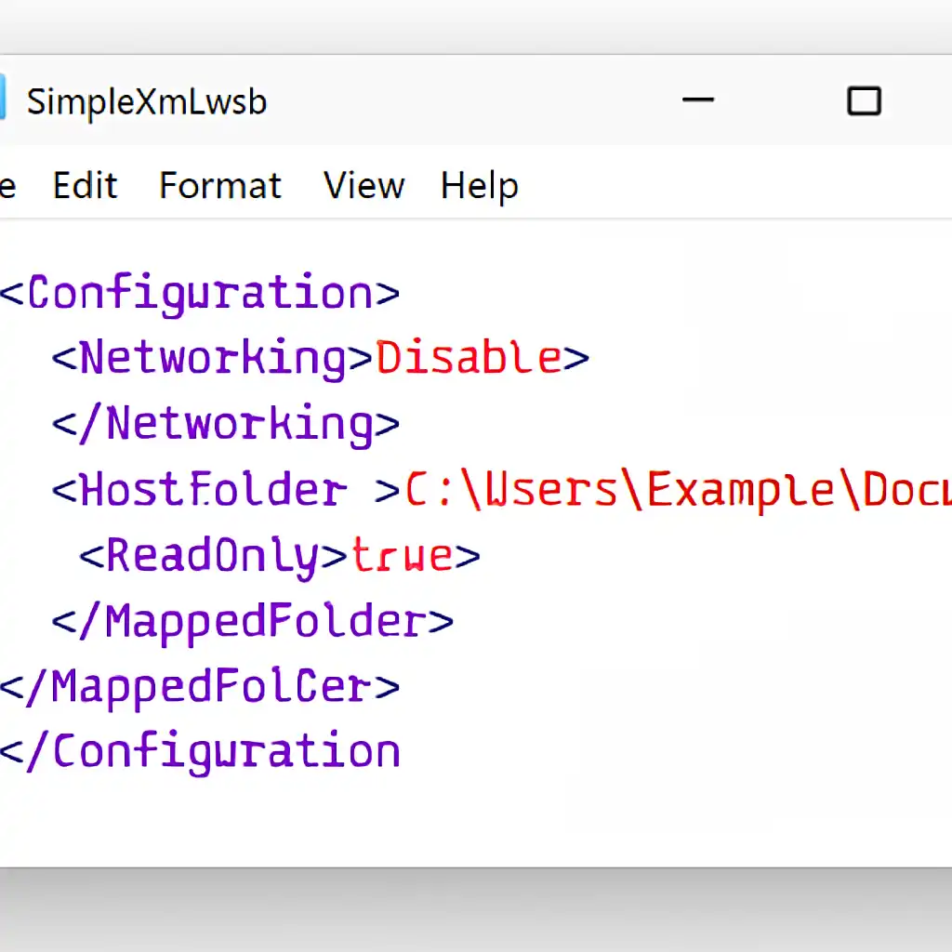Minimize the SimpleXmLwsb window
This screenshot has height=952, width=952.
tap(697, 100)
